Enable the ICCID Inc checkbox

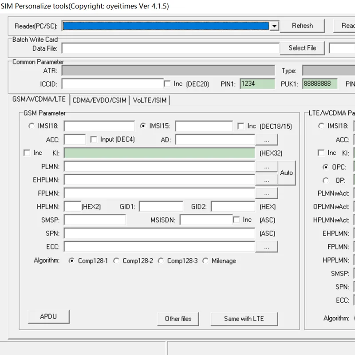coord(168,83)
